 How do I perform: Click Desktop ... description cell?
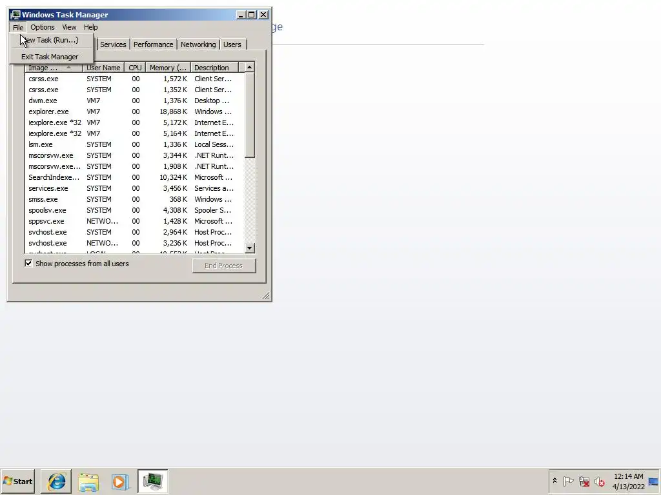pos(212,101)
